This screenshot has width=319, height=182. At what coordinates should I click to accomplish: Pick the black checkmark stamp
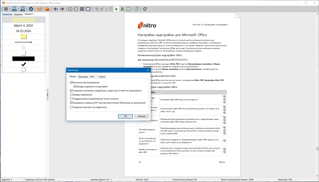click(23, 64)
